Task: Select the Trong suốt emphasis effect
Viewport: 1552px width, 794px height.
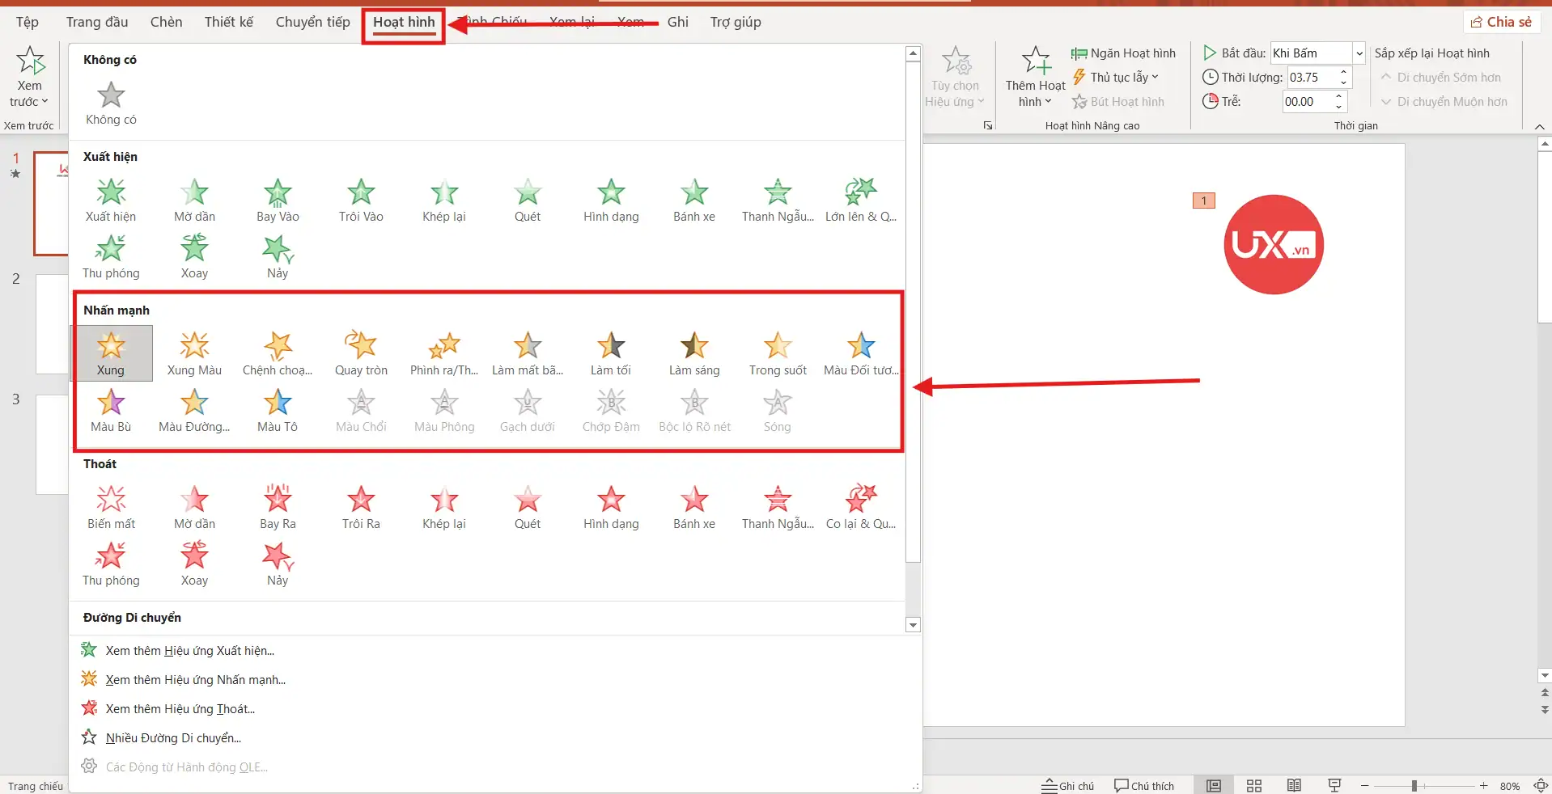Action: tap(777, 353)
